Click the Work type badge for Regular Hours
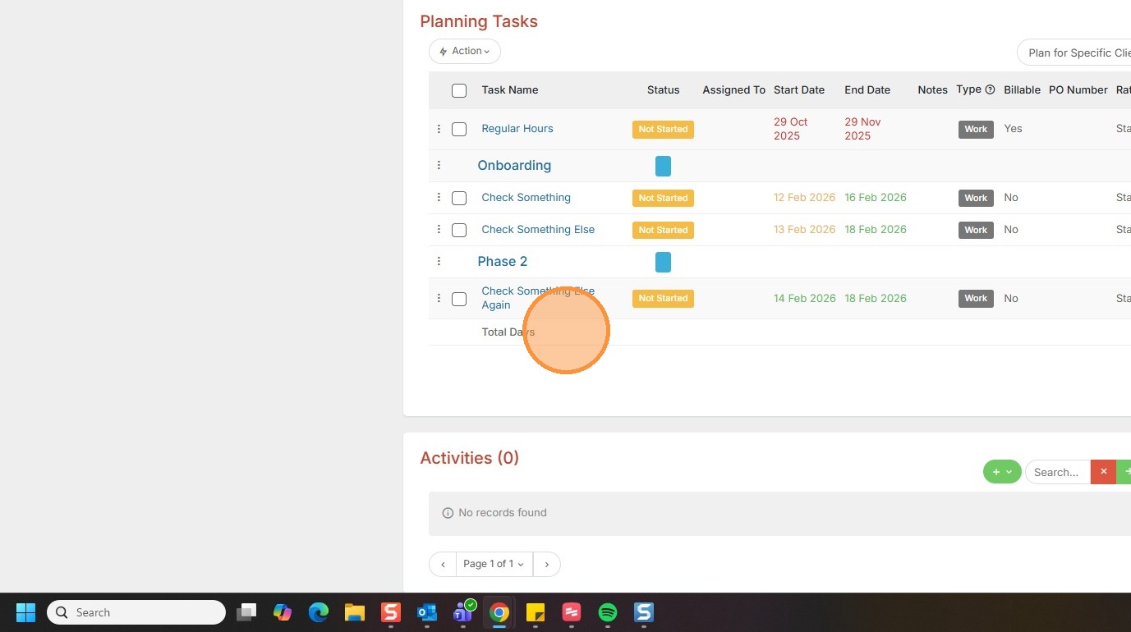1131x632 pixels. (976, 129)
